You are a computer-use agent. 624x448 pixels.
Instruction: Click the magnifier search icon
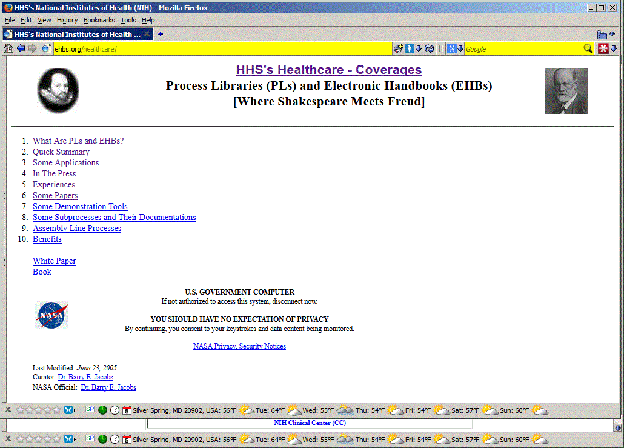coord(588,48)
